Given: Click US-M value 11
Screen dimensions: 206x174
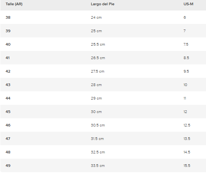Looking at the screenshot, I should coord(185,98).
